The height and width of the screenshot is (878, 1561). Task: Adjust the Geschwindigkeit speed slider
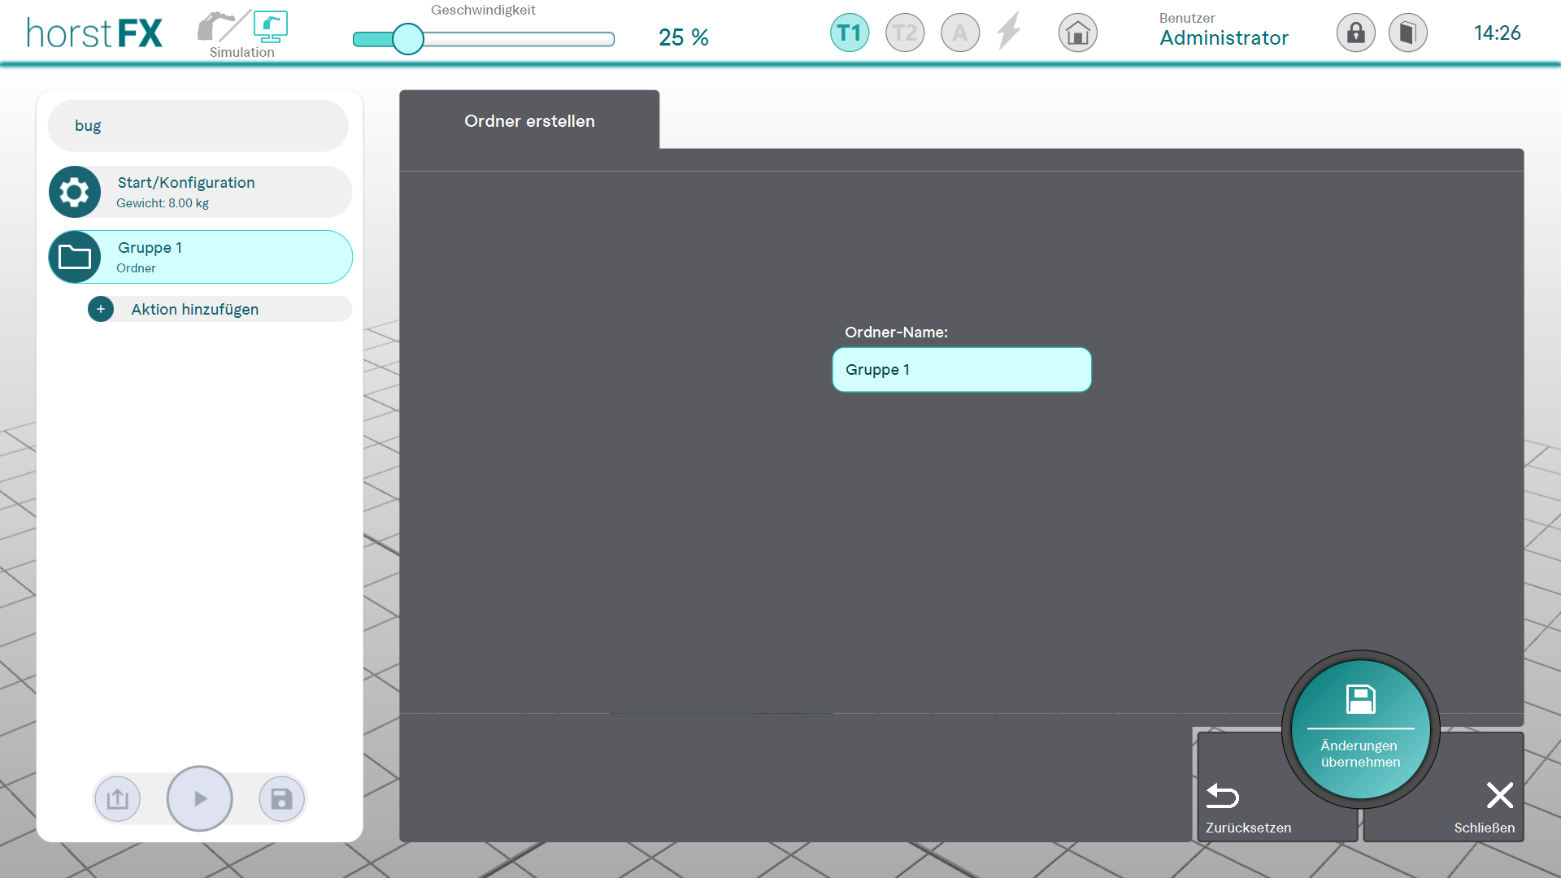pyautogui.click(x=408, y=39)
